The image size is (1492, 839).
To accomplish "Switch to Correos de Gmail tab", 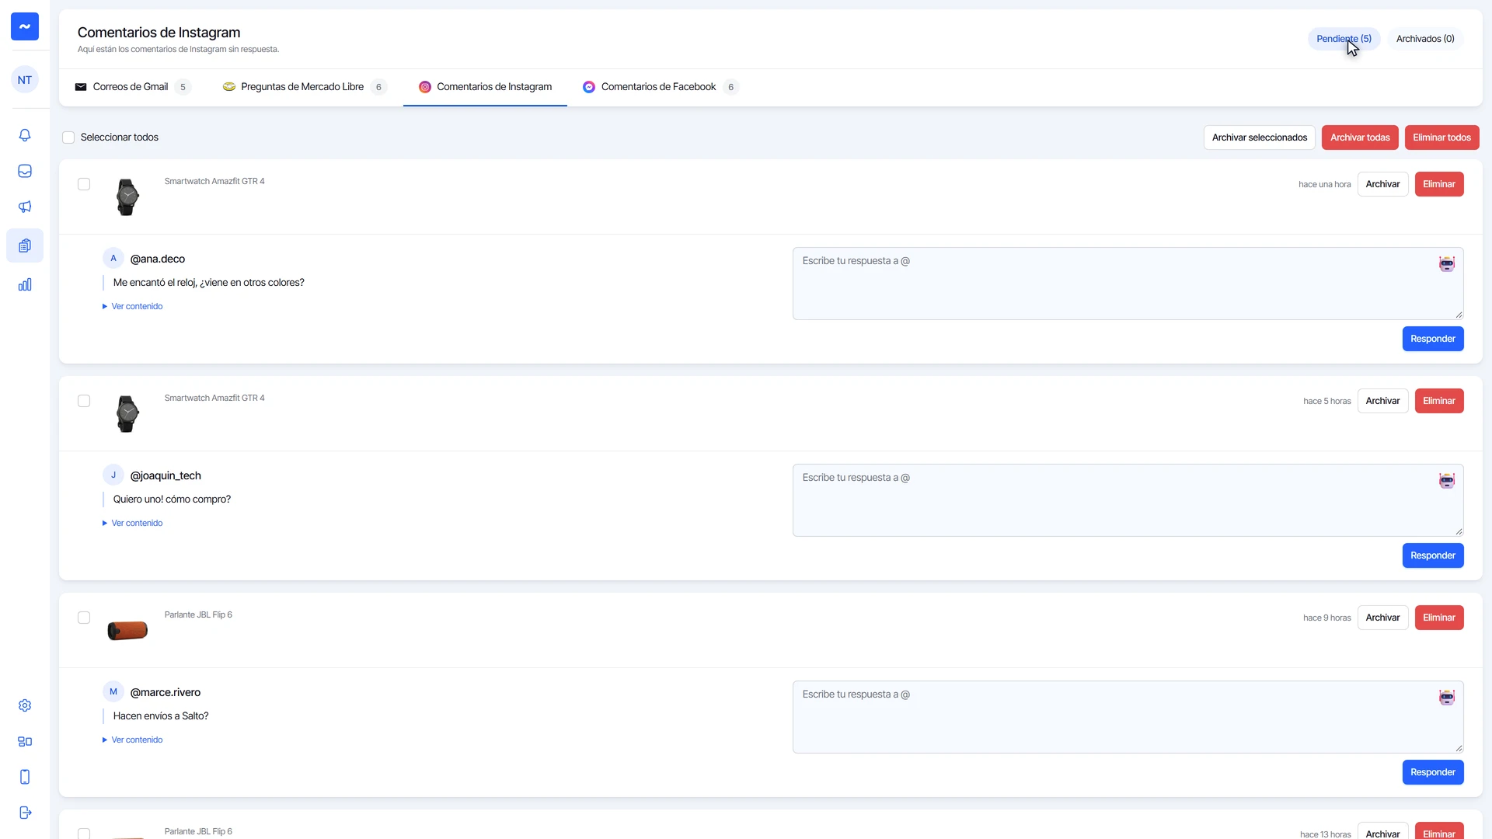I will (x=132, y=87).
